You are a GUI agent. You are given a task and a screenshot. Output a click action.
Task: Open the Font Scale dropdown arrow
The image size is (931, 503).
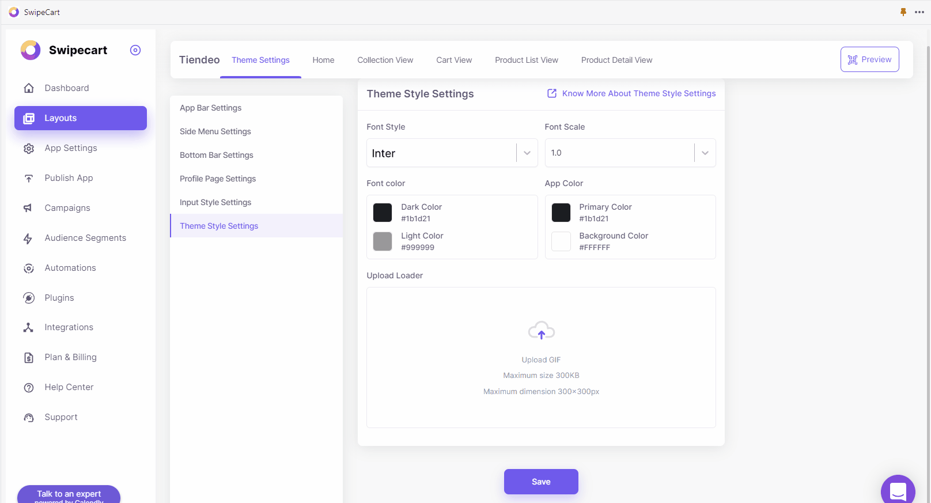point(705,153)
